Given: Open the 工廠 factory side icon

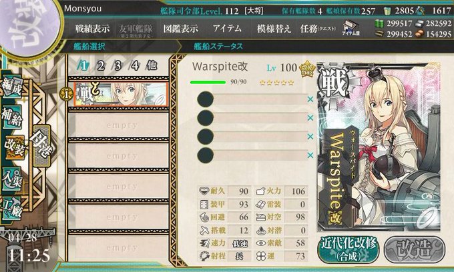Looking at the screenshot, I should coord(12,209).
